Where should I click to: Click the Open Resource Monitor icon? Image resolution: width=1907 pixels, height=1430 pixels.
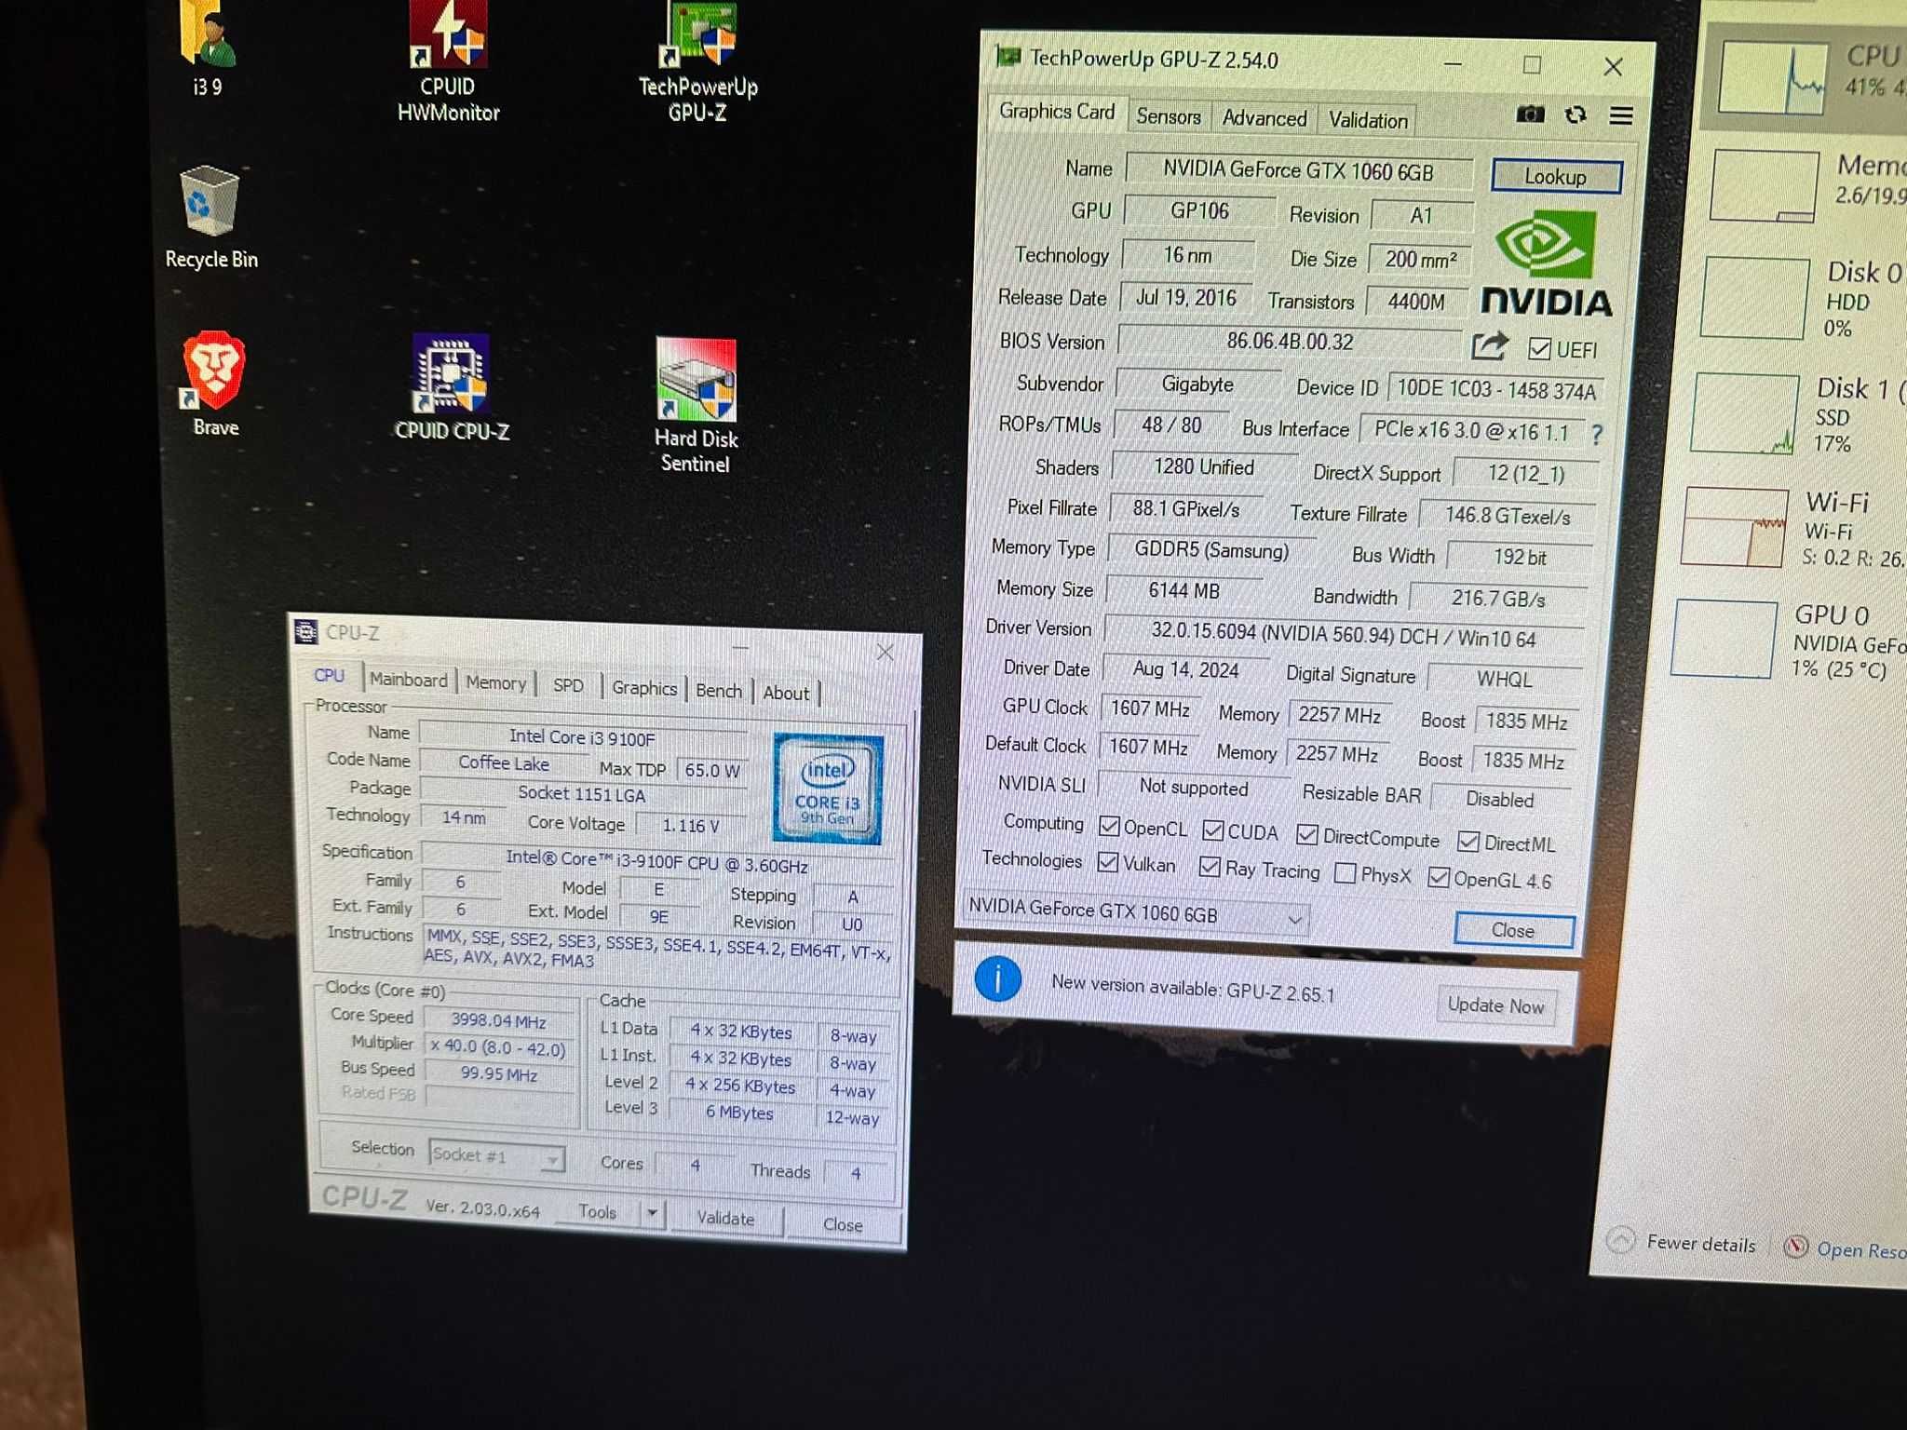(x=1795, y=1246)
